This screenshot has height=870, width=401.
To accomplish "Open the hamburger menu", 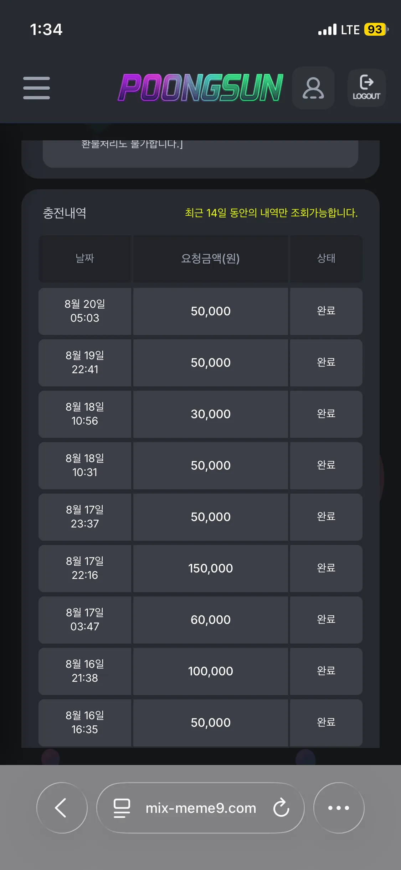I will (36, 88).
